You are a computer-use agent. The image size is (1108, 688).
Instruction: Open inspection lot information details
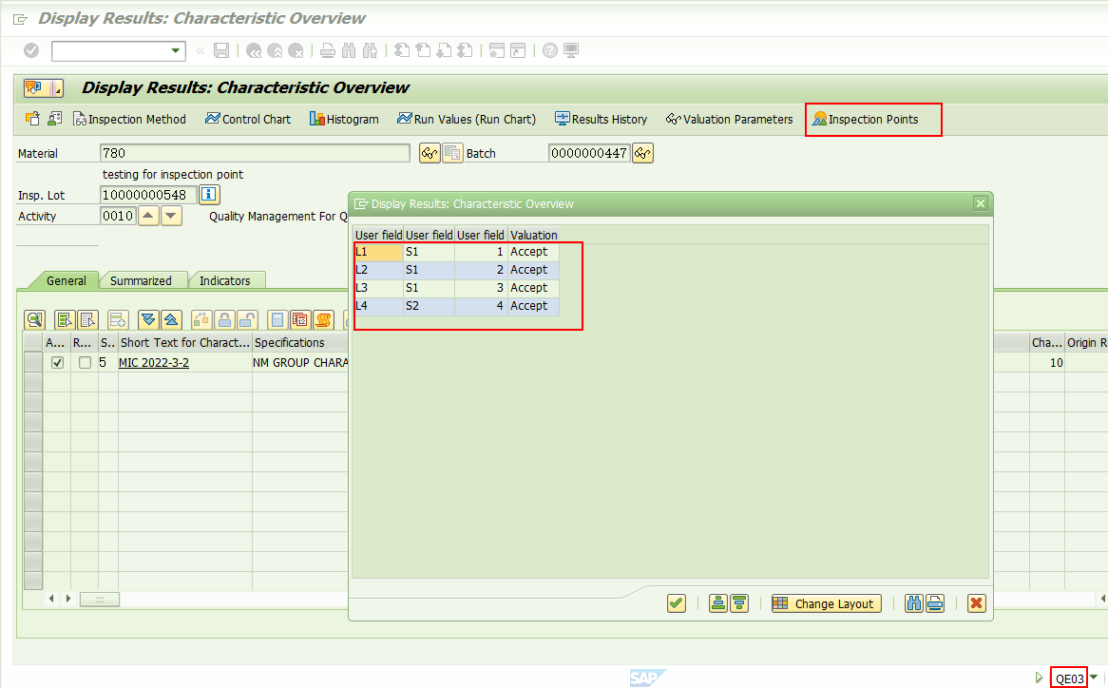click(x=208, y=194)
